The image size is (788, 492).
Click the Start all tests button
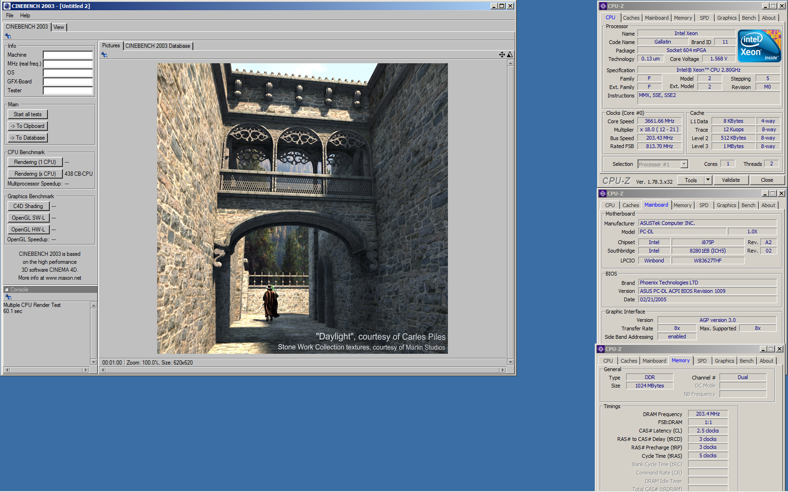28,114
